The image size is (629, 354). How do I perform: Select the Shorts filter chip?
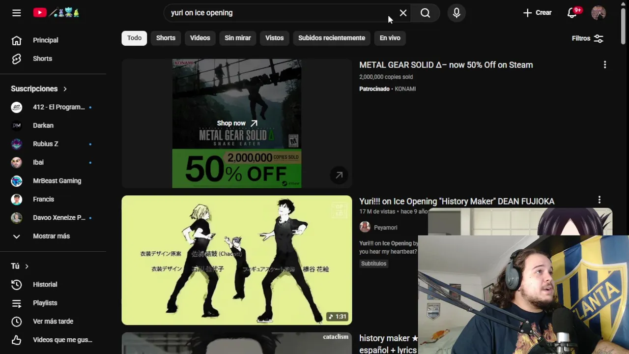(166, 38)
